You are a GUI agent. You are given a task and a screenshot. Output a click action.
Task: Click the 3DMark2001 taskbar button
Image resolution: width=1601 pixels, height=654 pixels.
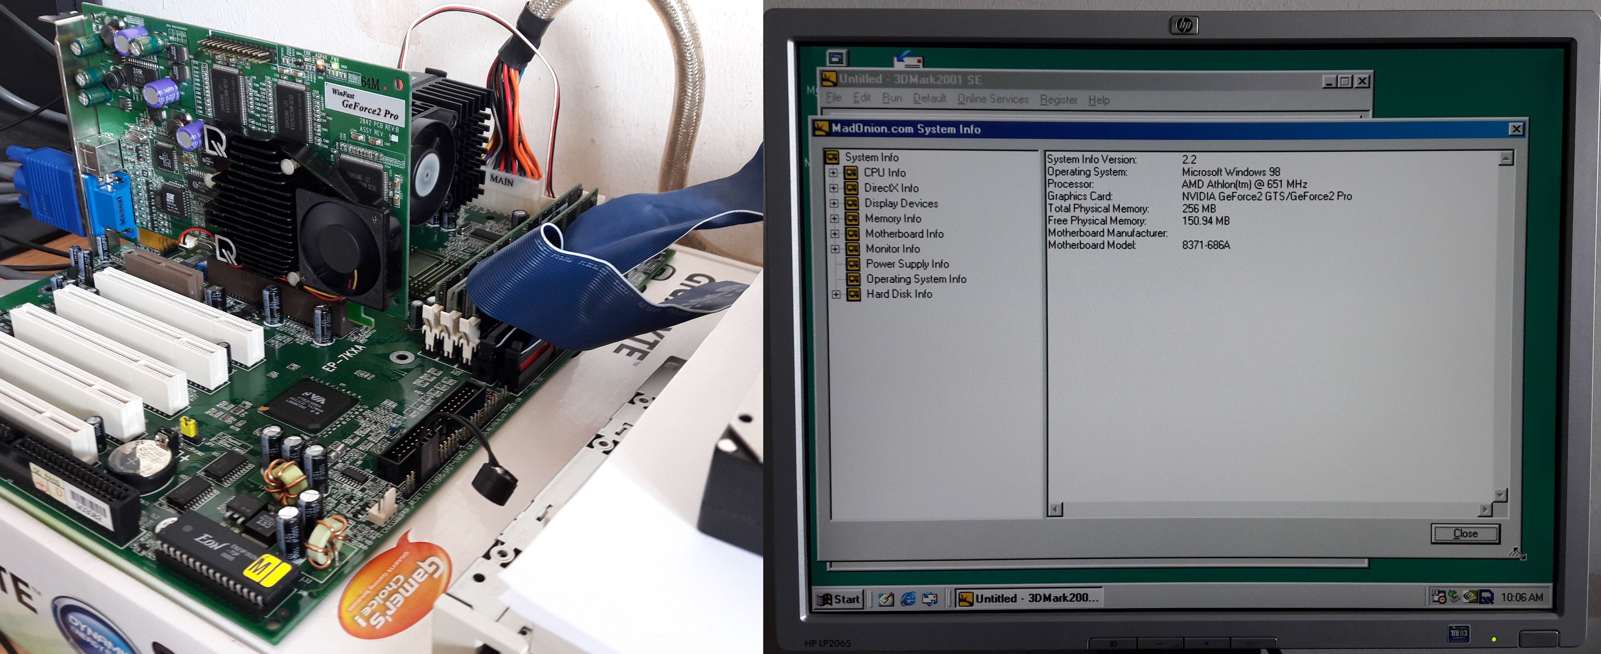click(1029, 598)
